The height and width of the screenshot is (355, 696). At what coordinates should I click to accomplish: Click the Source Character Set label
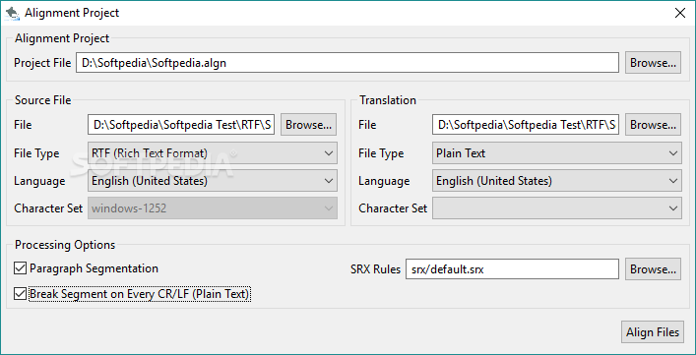(x=48, y=208)
